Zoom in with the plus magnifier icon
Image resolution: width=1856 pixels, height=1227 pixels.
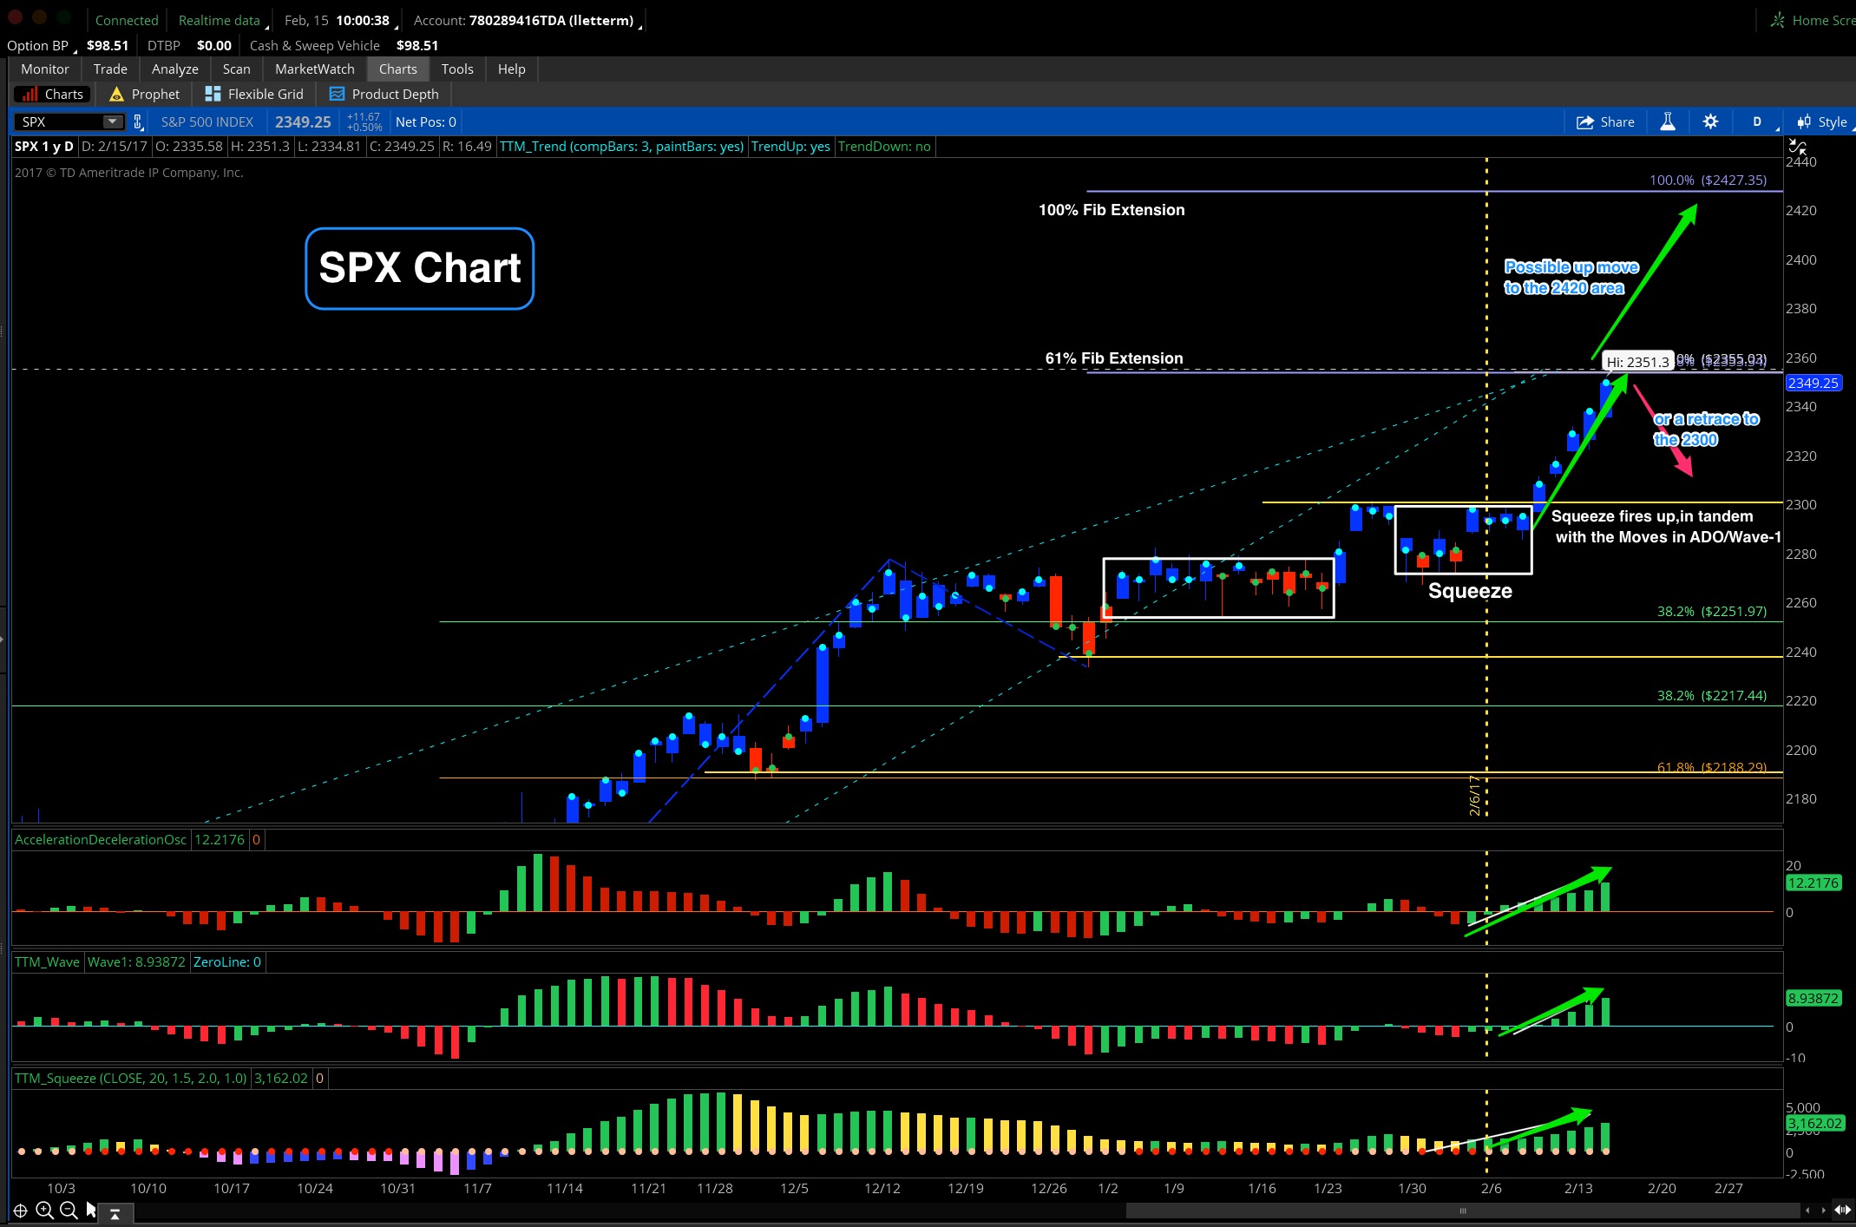(44, 1211)
